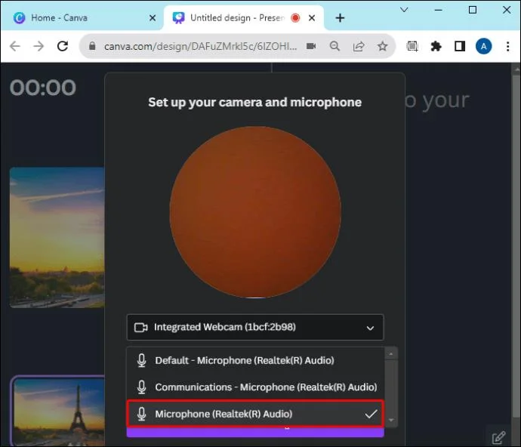
Task: Minimize the browser window
Action: 438,10
